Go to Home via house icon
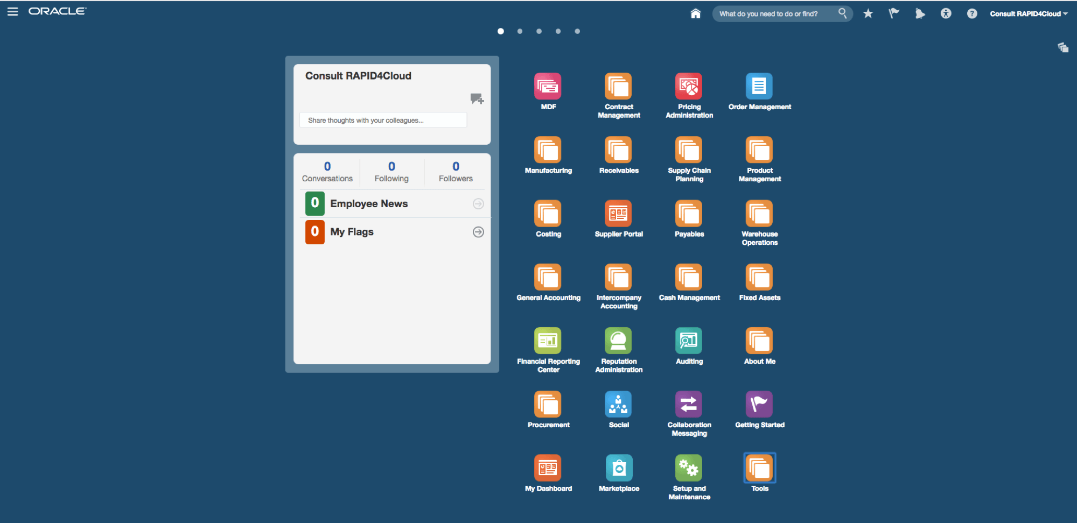This screenshot has width=1077, height=523. click(696, 13)
